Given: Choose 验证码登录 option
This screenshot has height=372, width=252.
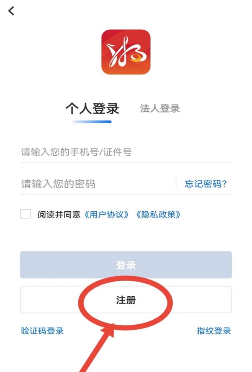Looking at the screenshot, I should (x=42, y=331).
